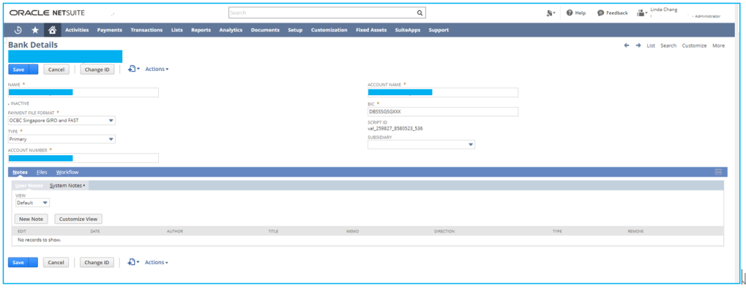Open the Reports menu
The height and width of the screenshot is (289, 746).
(x=201, y=30)
